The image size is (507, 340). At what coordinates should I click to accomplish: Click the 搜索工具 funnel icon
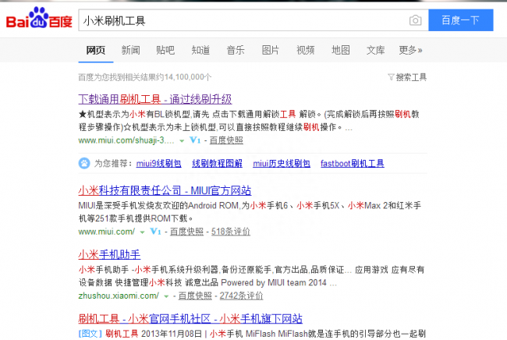tap(391, 77)
